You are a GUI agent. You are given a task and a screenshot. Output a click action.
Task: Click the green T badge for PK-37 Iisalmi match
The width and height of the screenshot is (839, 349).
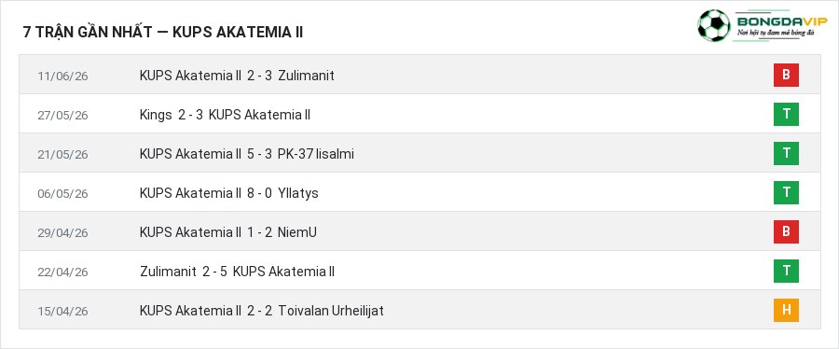pos(786,154)
